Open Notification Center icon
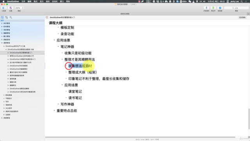This screenshot has height=141, width=250. (x=246, y=2)
